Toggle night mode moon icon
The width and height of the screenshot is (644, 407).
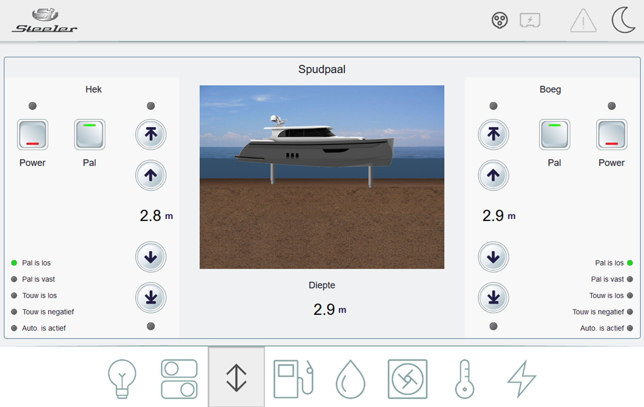point(623,20)
